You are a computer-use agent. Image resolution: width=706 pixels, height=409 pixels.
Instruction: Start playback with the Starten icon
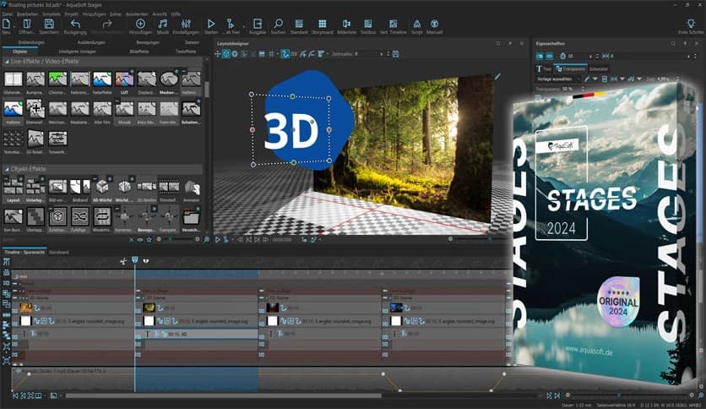click(211, 24)
